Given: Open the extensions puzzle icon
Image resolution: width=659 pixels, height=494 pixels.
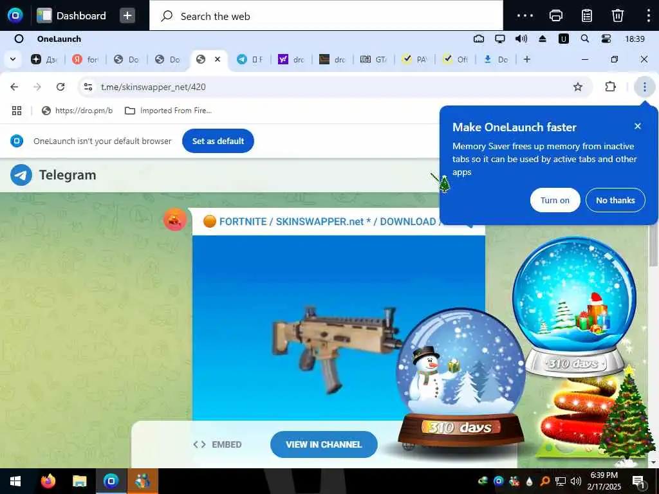Looking at the screenshot, I should point(610,87).
